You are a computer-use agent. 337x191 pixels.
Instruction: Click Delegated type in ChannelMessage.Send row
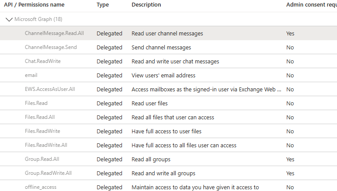[109, 48]
